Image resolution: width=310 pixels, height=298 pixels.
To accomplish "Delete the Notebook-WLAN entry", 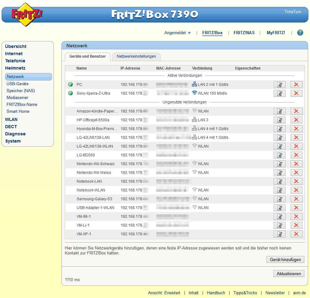I will click(296, 190).
